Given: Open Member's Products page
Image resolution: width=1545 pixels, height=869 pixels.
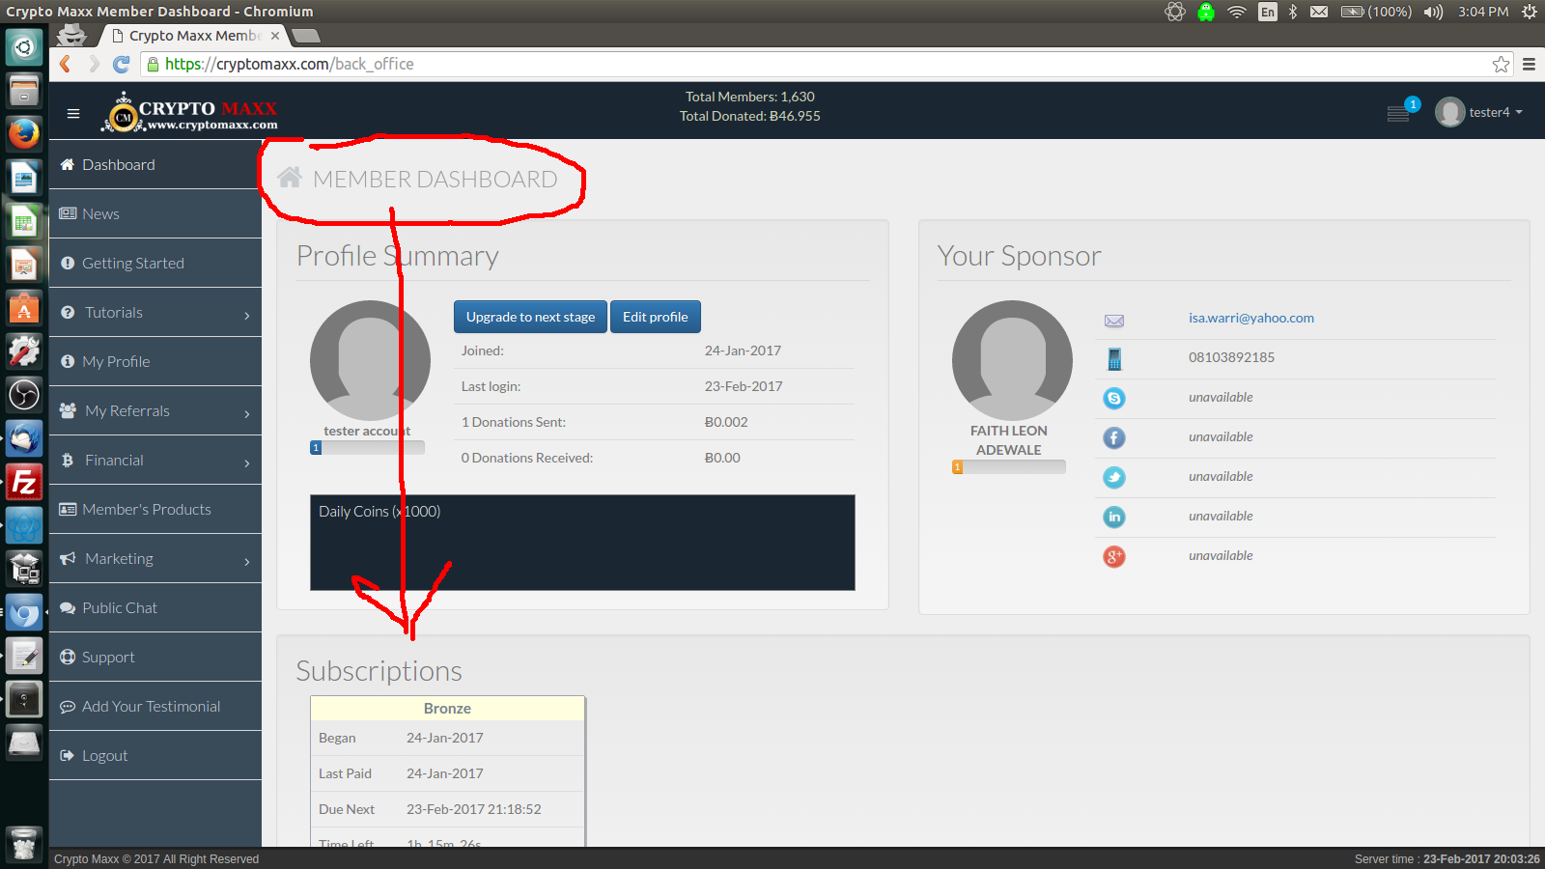Looking at the screenshot, I should [x=155, y=509].
